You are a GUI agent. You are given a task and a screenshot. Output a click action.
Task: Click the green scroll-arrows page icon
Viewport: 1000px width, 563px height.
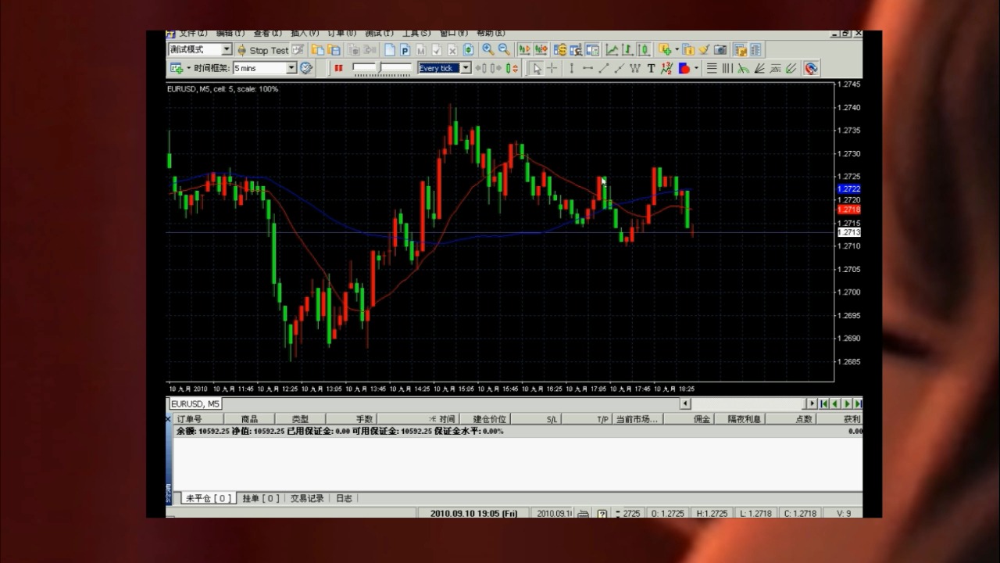pos(468,50)
